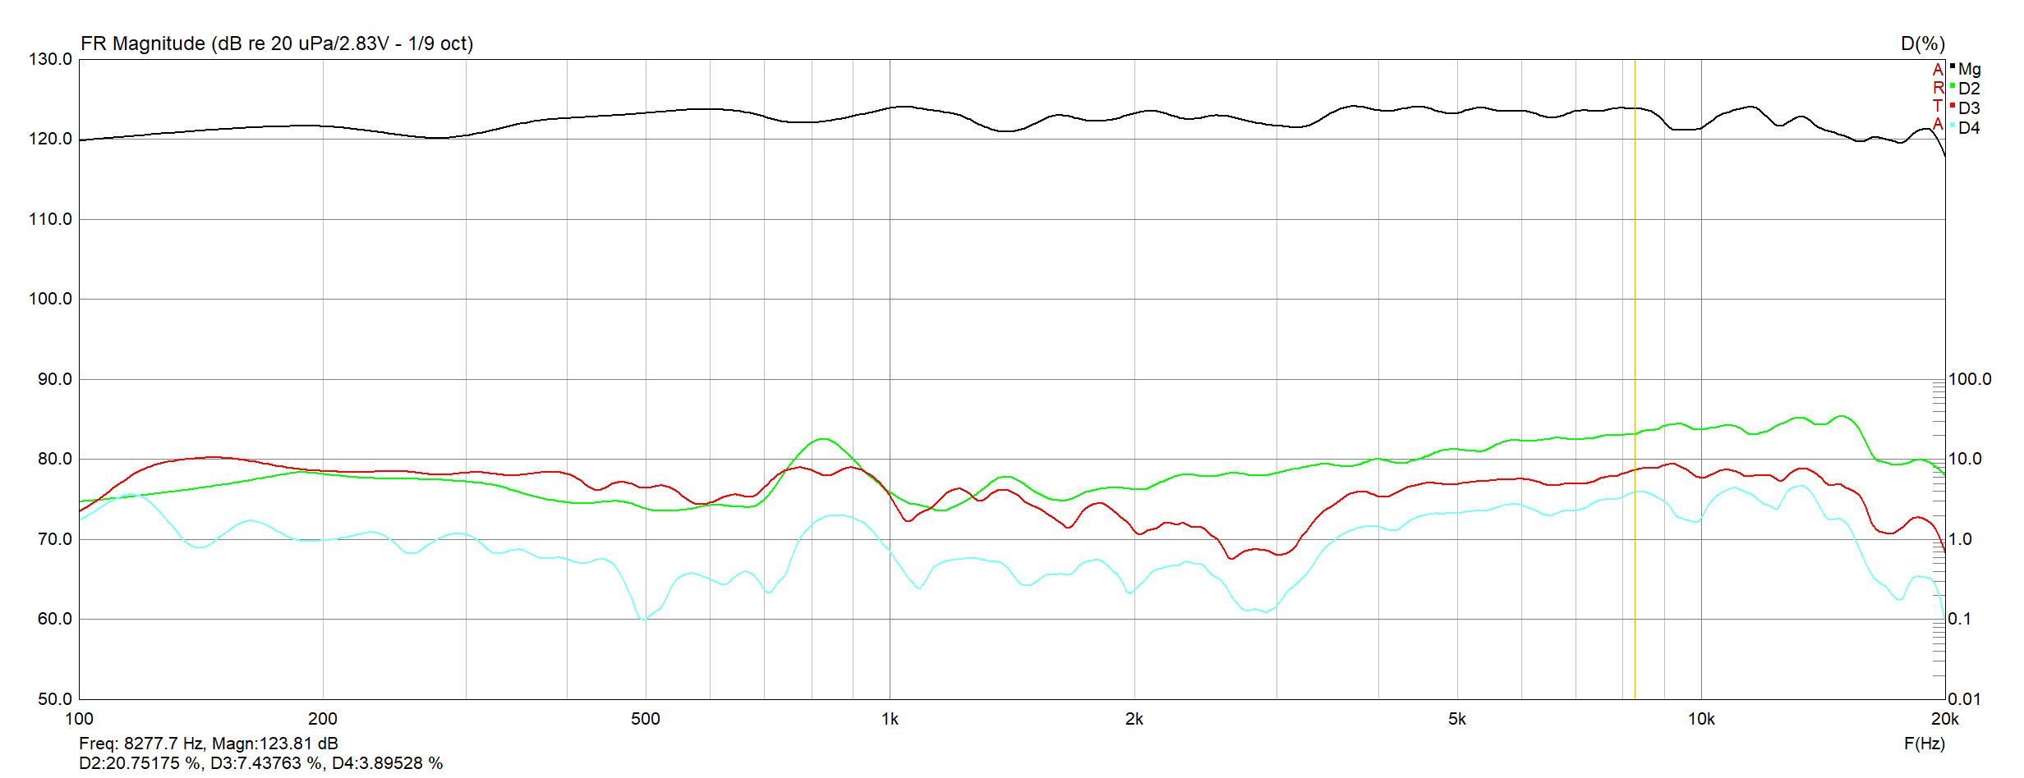This screenshot has height=778, width=2024.
Task: Click the D2, D3, D4 distortion percentage readout
Action: point(260,763)
